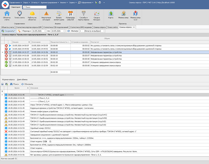This screenshot has height=164, width=209.
Task: Click red cross icon in serial mismatch row
Action: point(6,132)
